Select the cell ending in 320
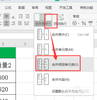The width and height of the screenshot is (97, 100). (8, 89)
